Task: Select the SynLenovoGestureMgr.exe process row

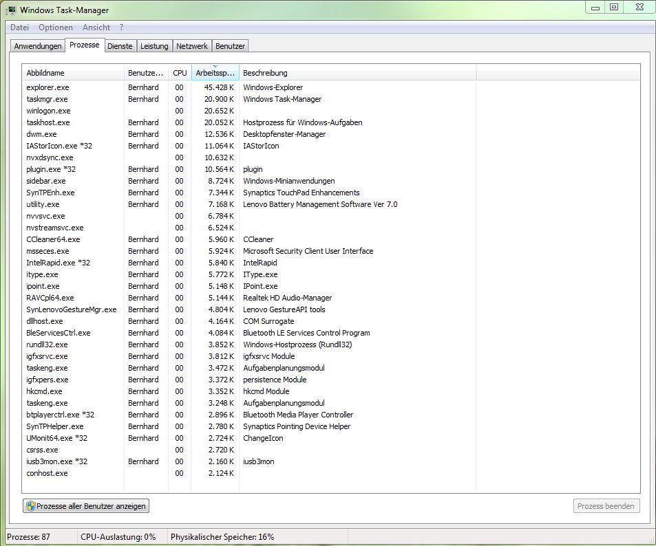Action: 249,310
